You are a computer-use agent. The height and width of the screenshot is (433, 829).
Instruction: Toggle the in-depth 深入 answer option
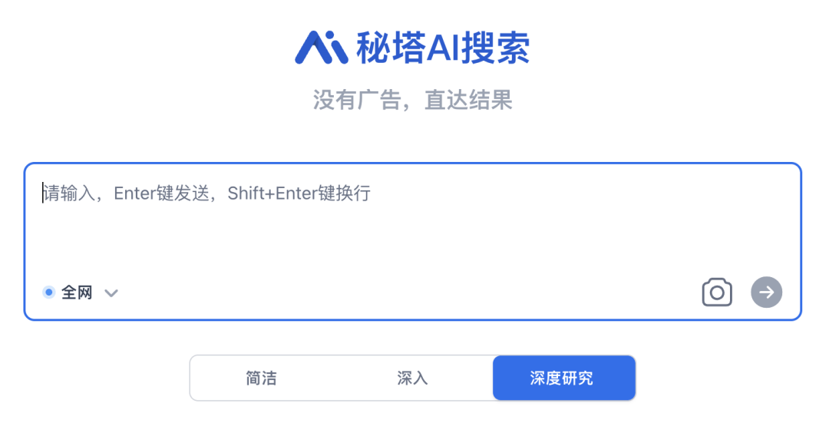click(412, 378)
